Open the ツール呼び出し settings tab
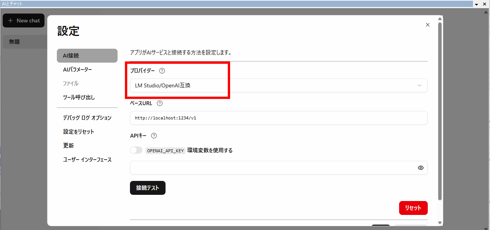This screenshot has width=490, height=230. 87,97
